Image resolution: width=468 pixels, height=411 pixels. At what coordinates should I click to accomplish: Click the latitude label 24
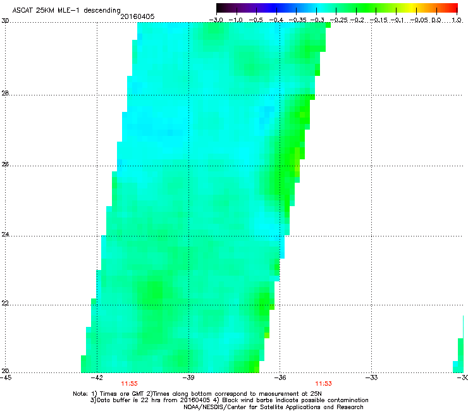tap(5, 235)
